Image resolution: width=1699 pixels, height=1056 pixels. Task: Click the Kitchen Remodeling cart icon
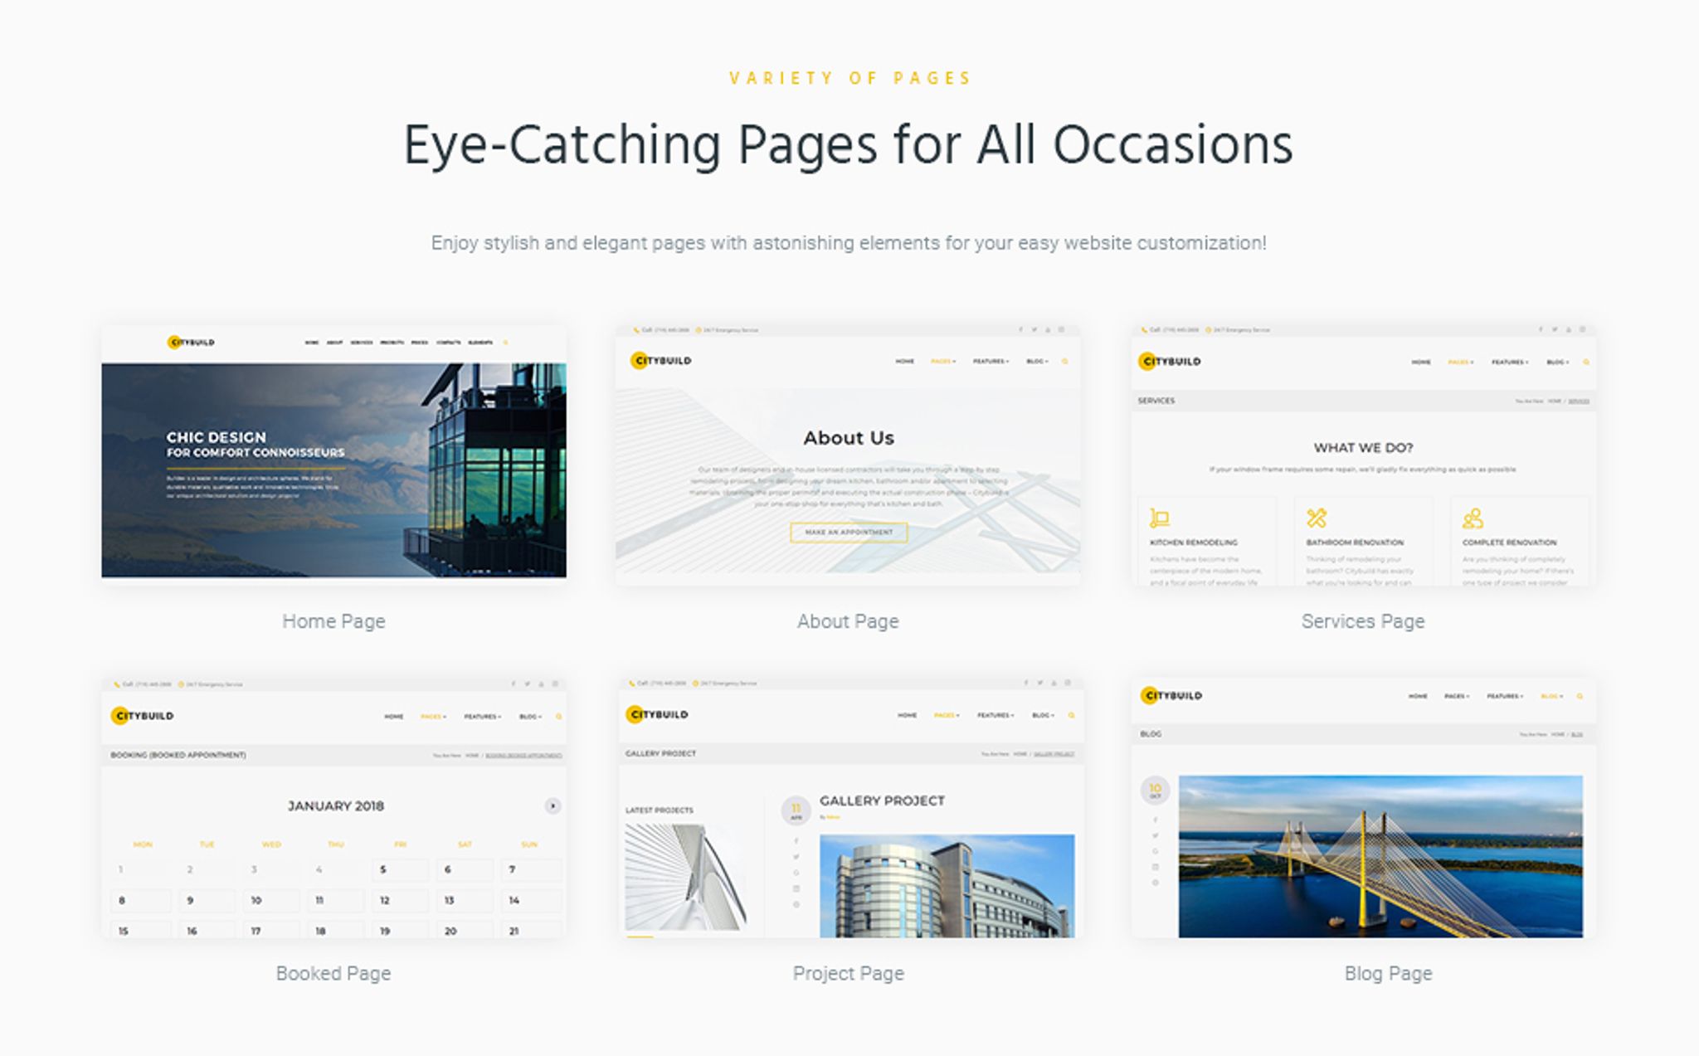[1159, 518]
